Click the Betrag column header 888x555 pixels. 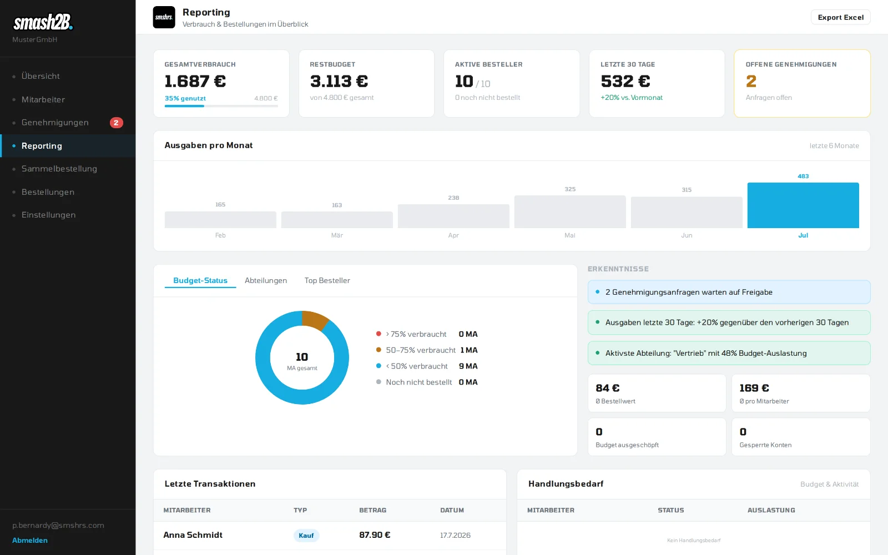(x=373, y=510)
